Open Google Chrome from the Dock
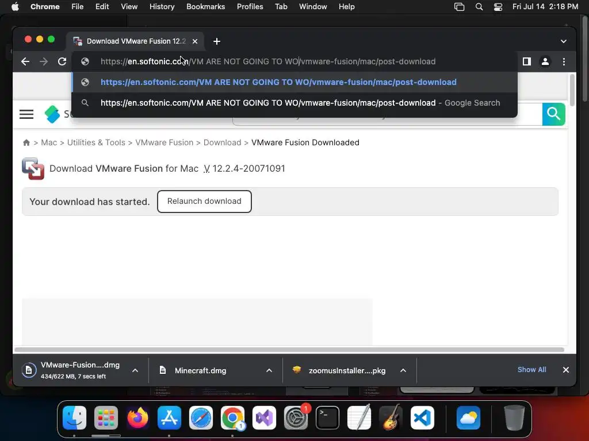Screen dimensions: 589x441 [x=232, y=418]
